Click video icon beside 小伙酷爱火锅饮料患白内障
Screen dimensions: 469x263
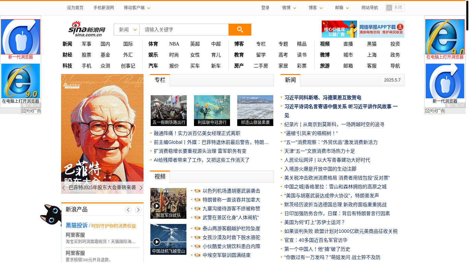tap(197, 247)
